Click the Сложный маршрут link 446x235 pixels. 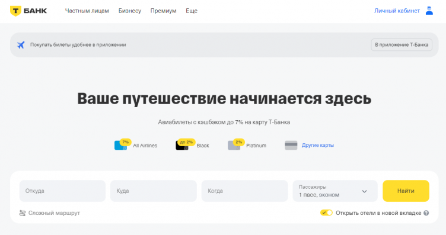click(x=54, y=213)
